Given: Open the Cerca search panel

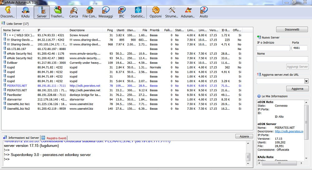Looking at the screenshot, I should 73,12.
